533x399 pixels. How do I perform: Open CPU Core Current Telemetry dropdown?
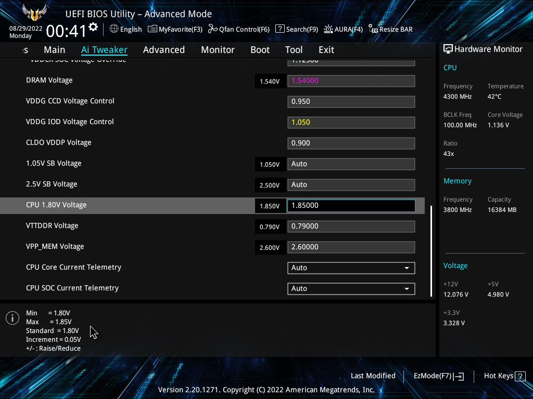[x=351, y=268]
